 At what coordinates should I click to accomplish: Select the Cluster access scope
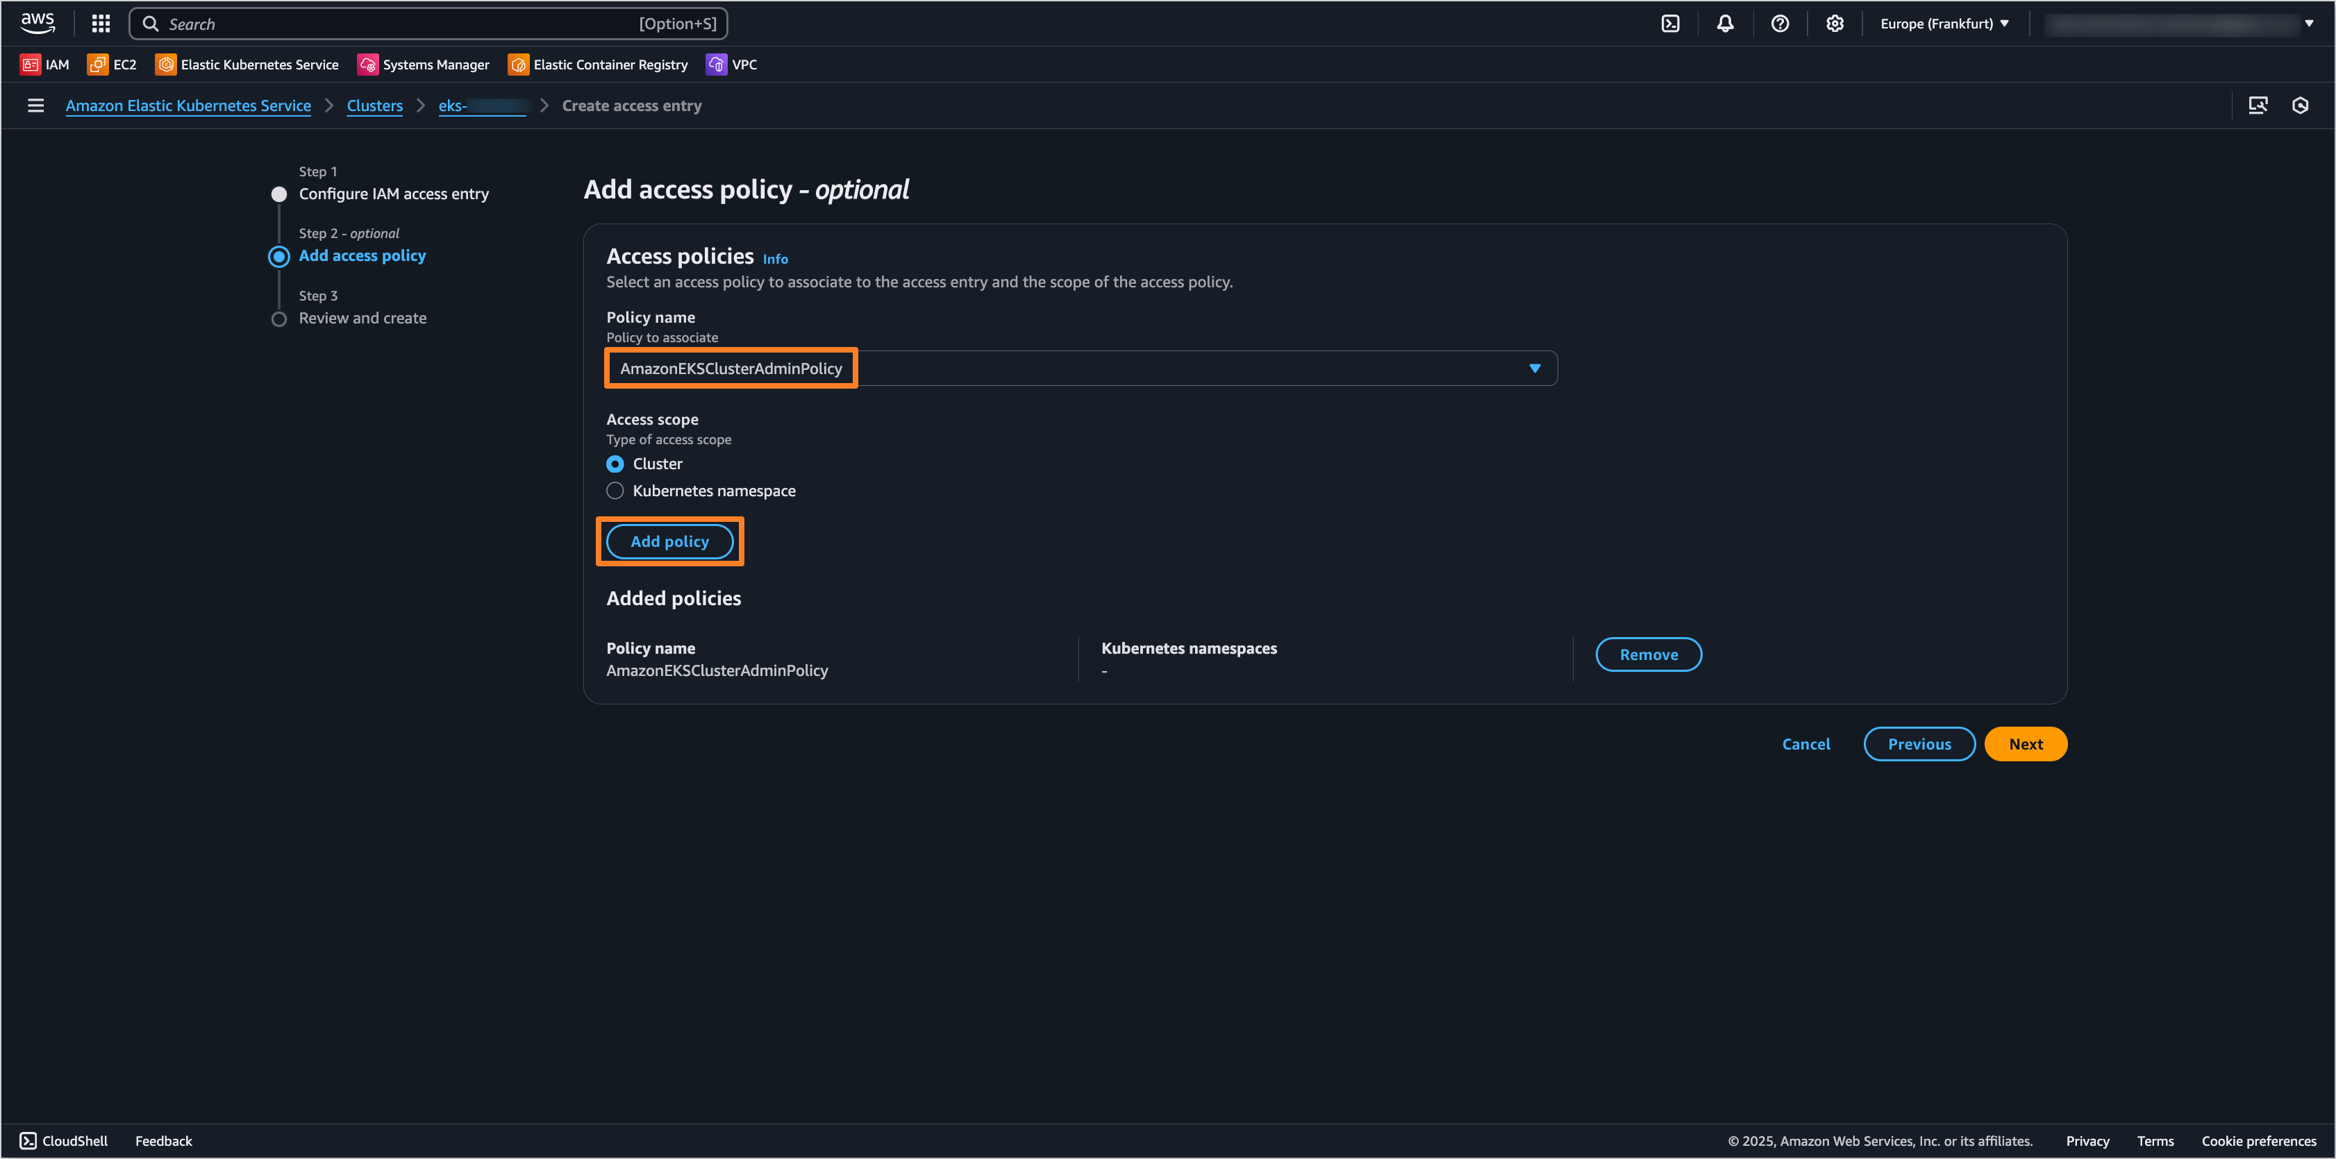pos(615,463)
